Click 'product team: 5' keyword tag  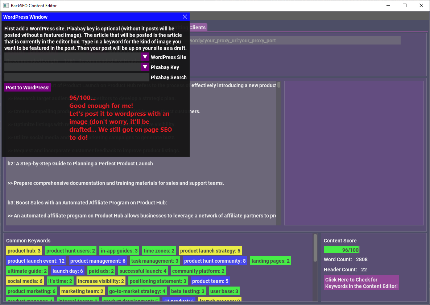click(x=210, y=281)
